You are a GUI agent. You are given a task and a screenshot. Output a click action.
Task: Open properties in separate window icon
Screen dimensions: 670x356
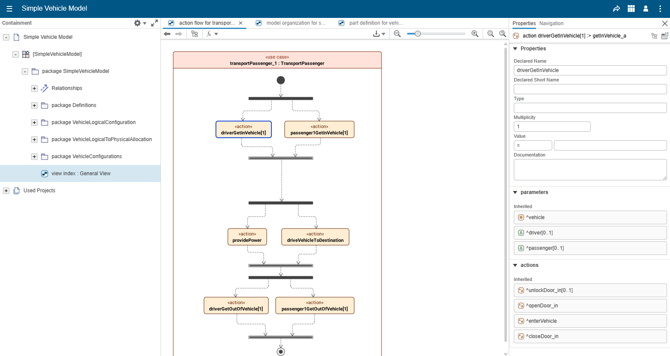click(x=664, y=36)
